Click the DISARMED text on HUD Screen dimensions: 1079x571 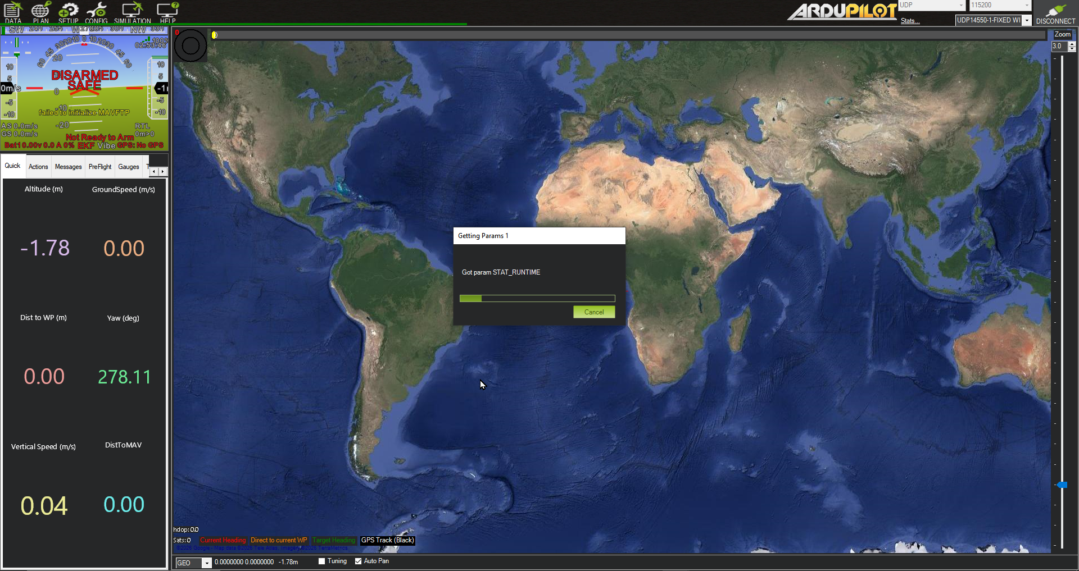click(85, 75)
